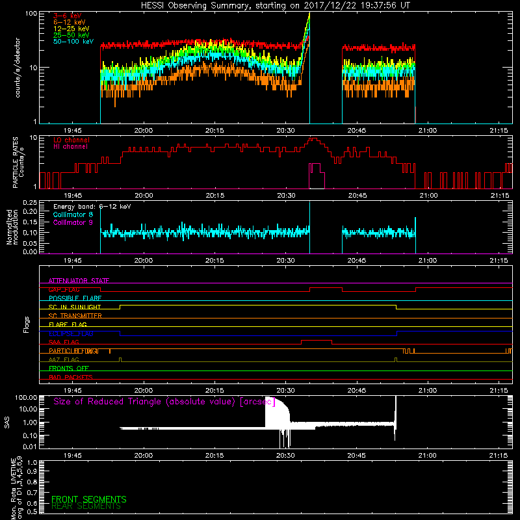Select the Collimator 8 legend entry
The image size is (520, 520).
73,214
